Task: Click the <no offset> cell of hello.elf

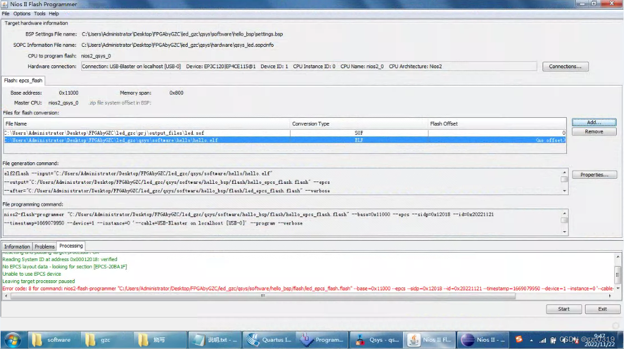Action: [497, 140]
